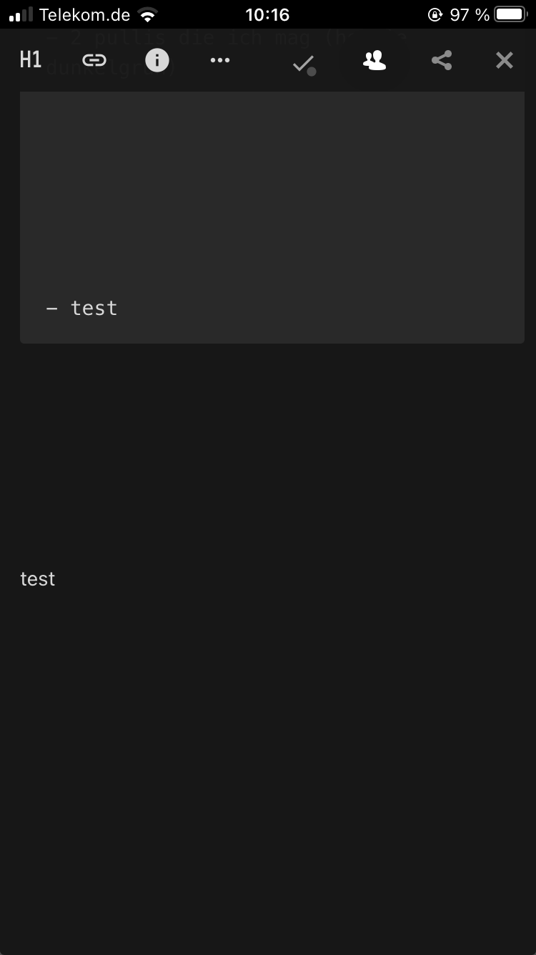Open the collaboration people icon
This screenshot has width=536, height=955.
(373, 60)
